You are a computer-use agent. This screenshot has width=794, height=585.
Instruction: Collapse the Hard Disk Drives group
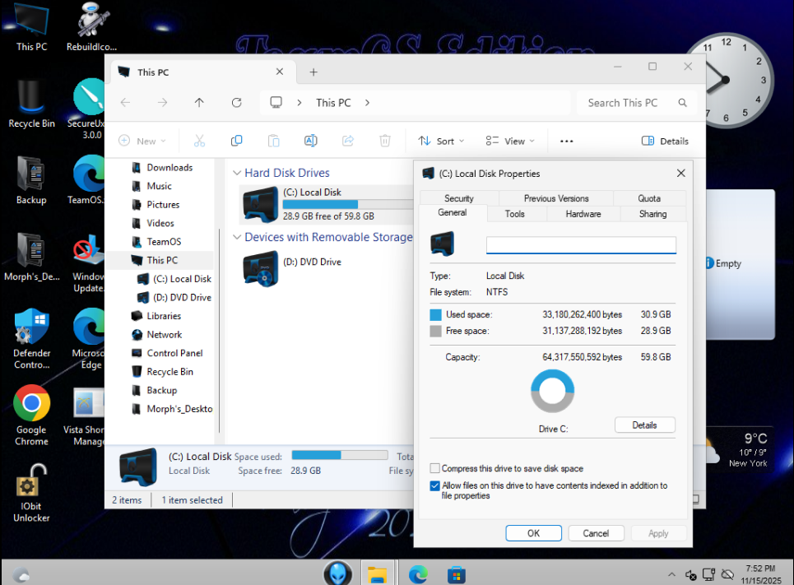(x=237, y=174)
